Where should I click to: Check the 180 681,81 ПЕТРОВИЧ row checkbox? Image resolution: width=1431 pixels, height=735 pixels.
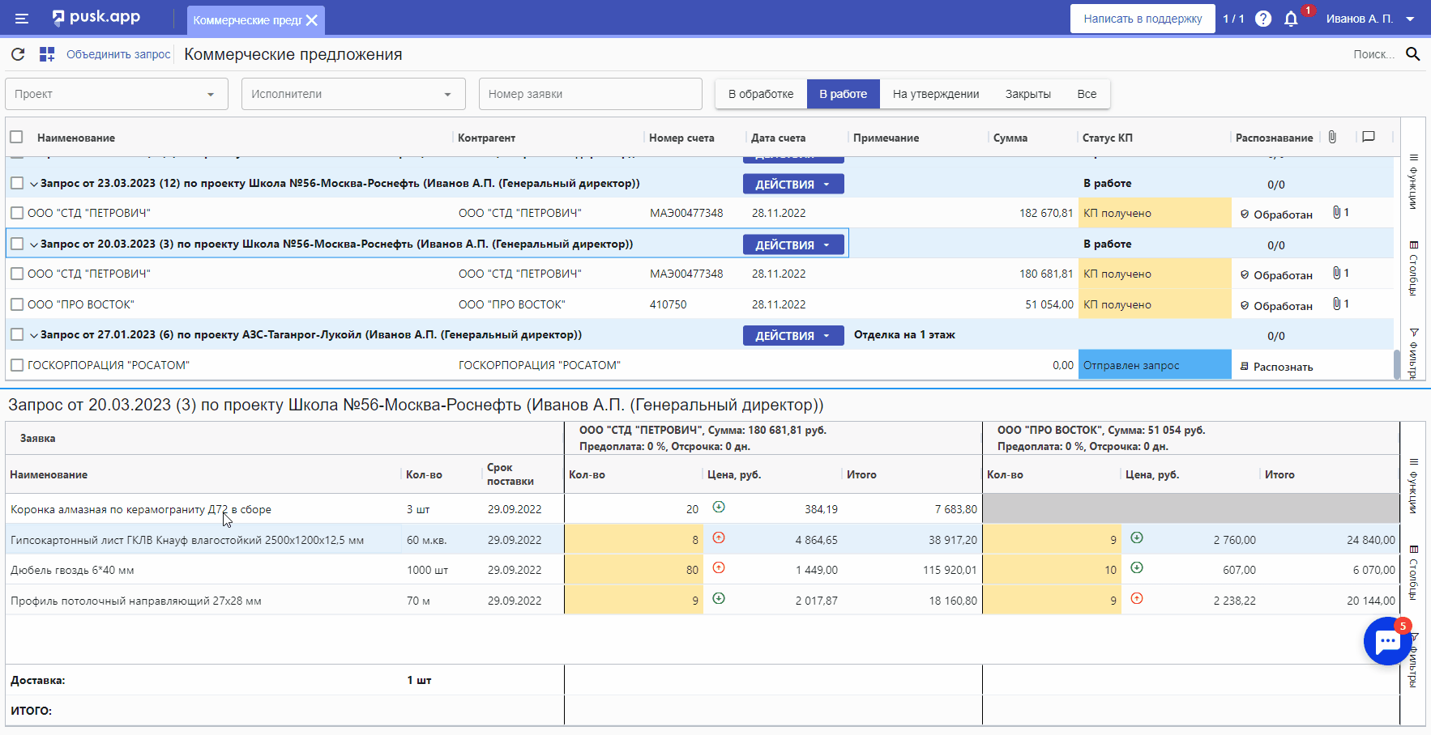[17, 274]
